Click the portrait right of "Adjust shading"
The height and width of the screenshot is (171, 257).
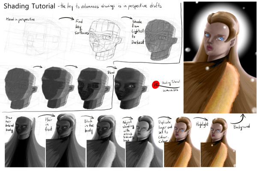point(144,142)
